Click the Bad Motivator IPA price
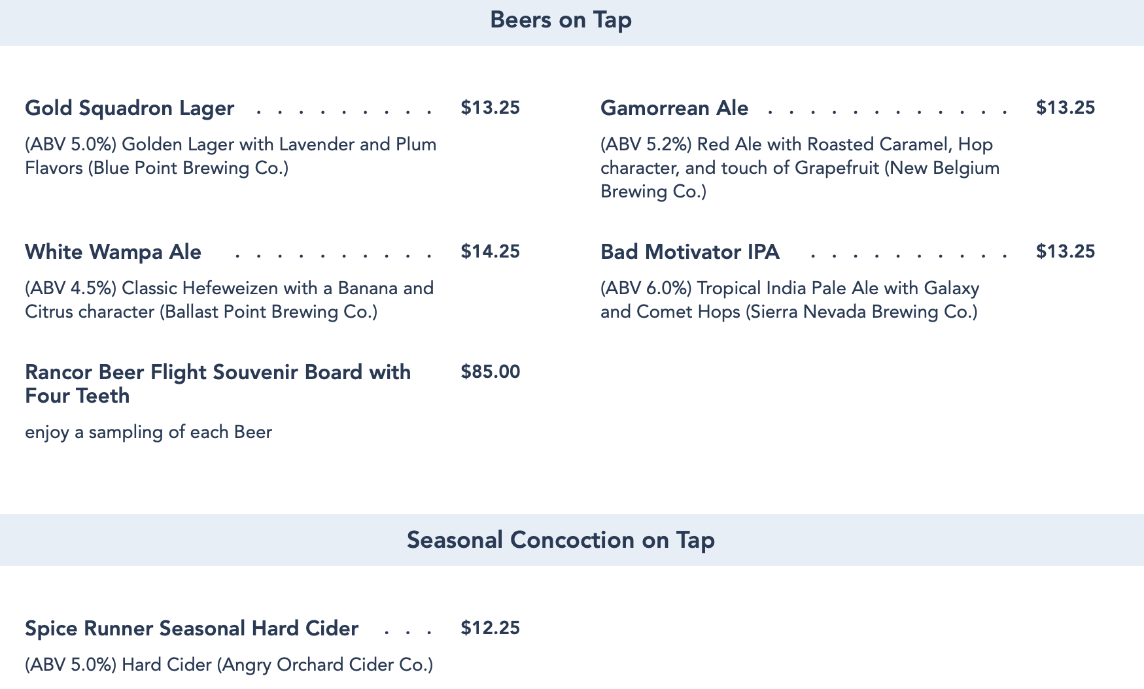 click(1065, 252)
